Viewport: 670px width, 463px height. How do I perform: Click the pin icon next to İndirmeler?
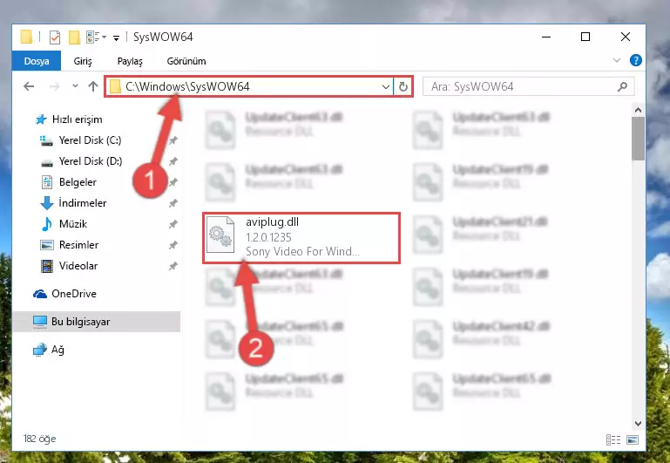(173, 203)
